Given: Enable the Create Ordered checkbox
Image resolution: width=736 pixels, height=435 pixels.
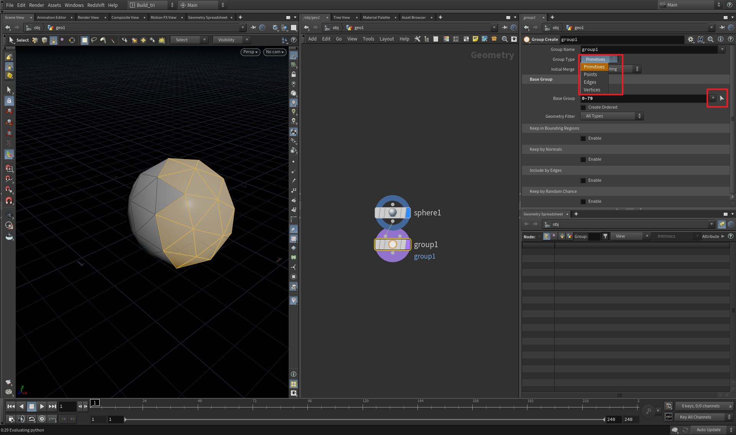Looking at the screenshot, I should tap(583, 107).
